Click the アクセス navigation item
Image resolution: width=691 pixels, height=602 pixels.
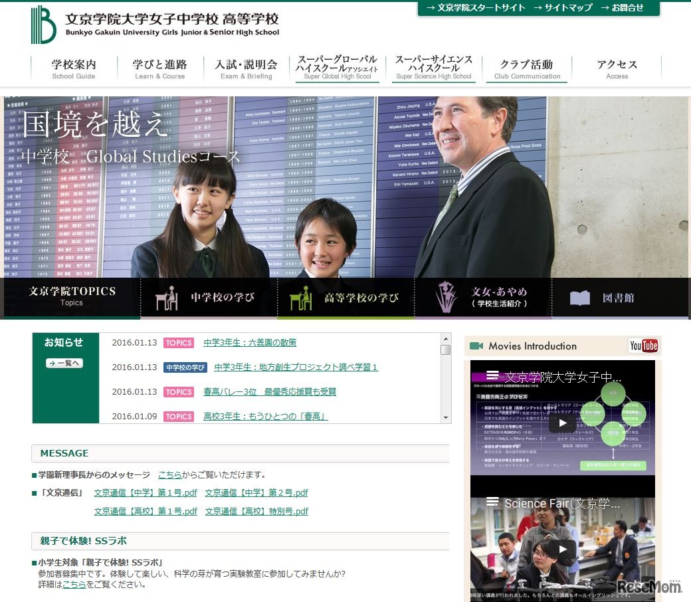pos(617,66)
